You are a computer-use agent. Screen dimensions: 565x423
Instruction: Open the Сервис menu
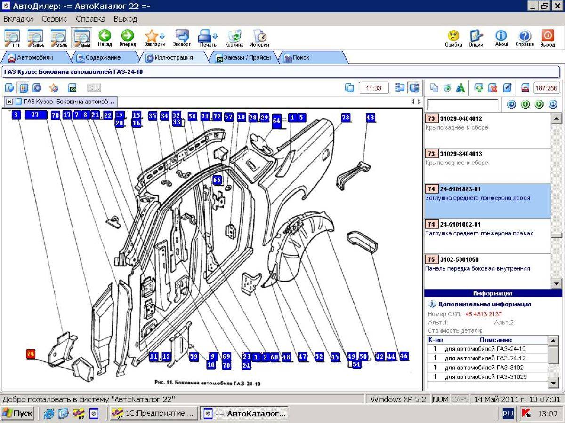click(54, 19)
